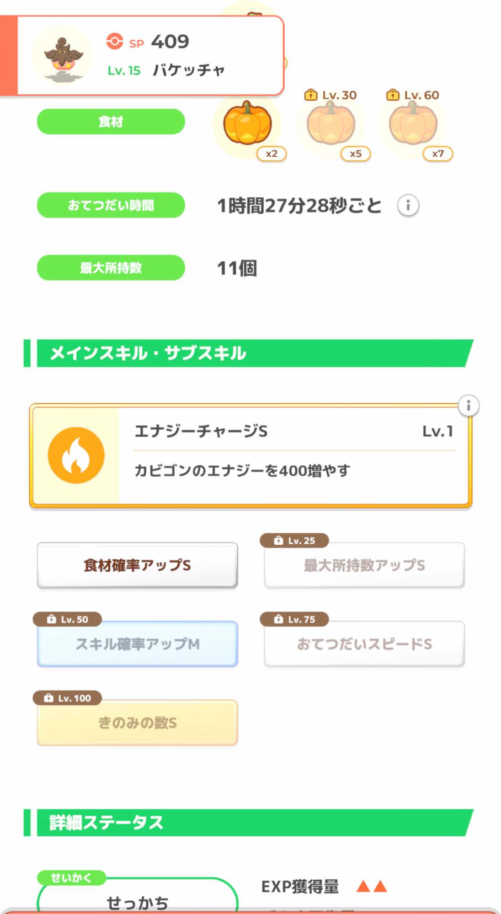Image resolution: width=501 pixels, height=914 pixels.
Task: Select the 食材確率アップS sub skill
Action: (137, 565)
